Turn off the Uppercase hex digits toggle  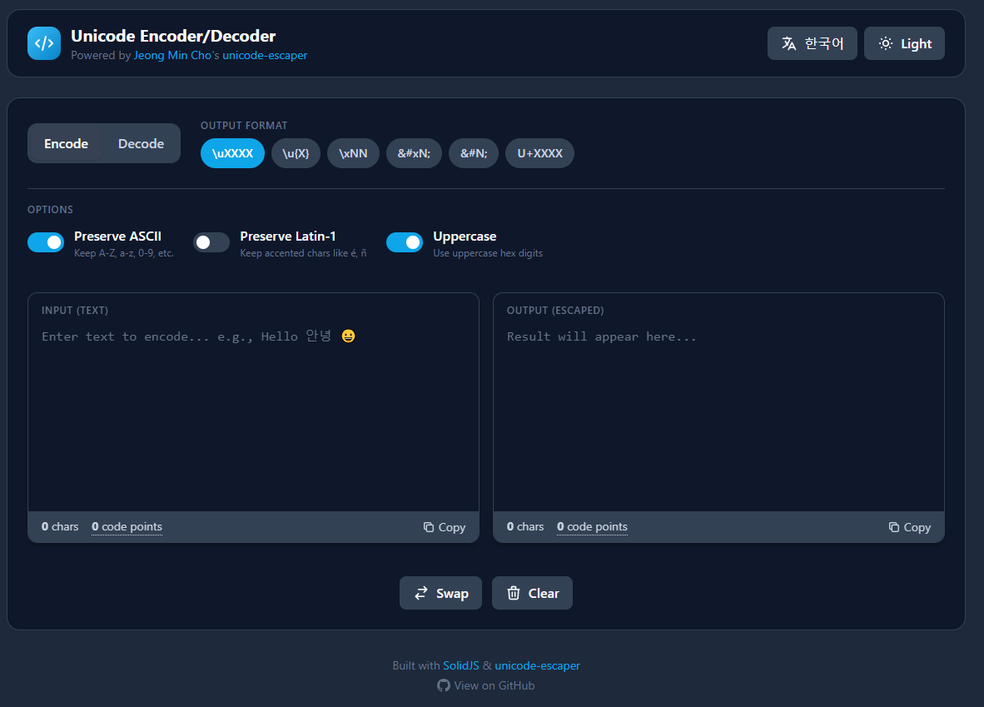tap(405, 241)
